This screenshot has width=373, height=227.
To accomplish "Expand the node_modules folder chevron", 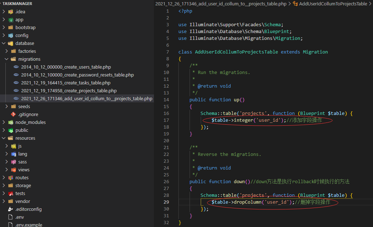I will (x=4, y=122).
